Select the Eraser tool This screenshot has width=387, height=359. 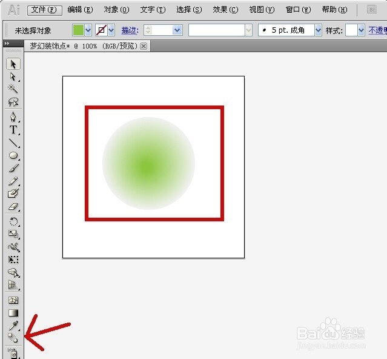click(x=13, y=206)
